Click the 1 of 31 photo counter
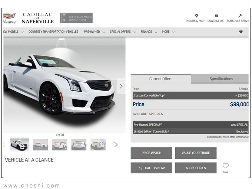The image size is (252, 189). (x=60, y=135)
